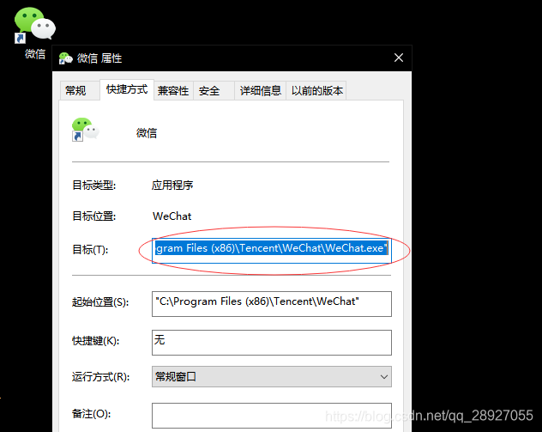Viewport: 542px width, 432px height.
Task: Focus the 快捷键(K) field showing 无
Action: click(x=272, y=343)
